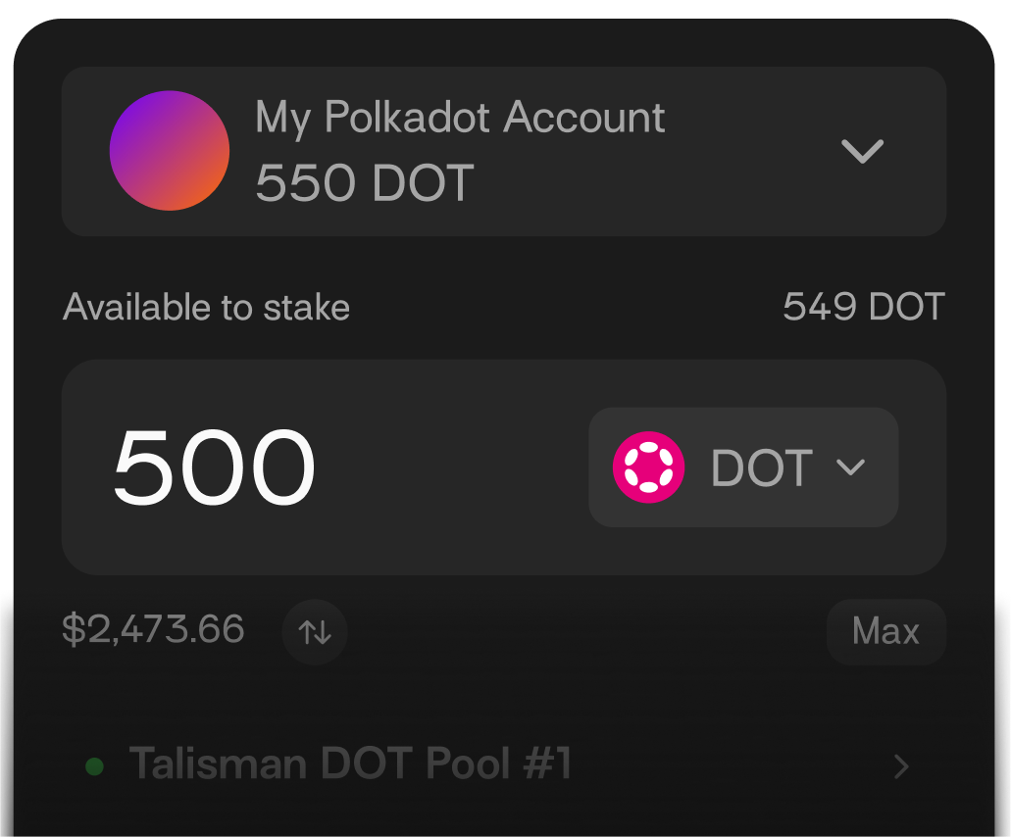The height and width of the screenshot is (837, 1011).
Task: Click the green pool status dot
Action: pyautogui.click(x=94, y=766)
